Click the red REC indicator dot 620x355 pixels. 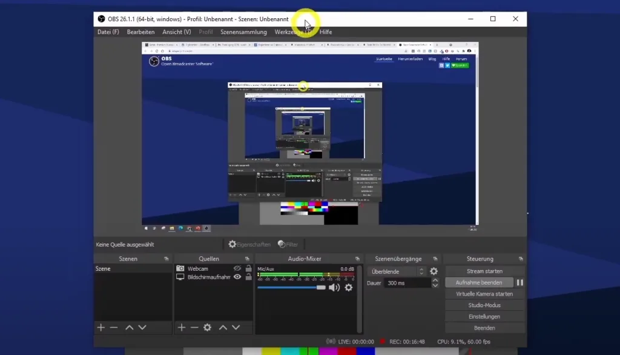point(383,341)
